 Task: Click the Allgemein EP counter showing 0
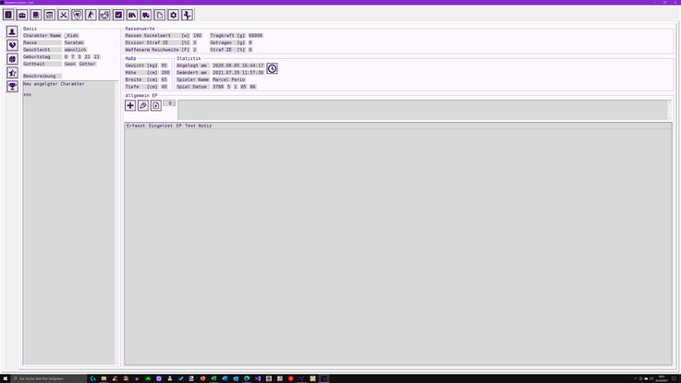(x=170, y=103)
